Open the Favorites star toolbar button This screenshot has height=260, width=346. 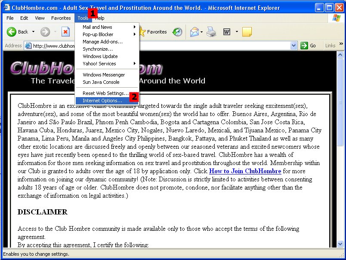click(153, 32)
